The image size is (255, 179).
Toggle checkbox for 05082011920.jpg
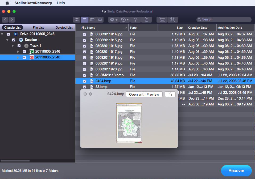click(x=84, y=69)
